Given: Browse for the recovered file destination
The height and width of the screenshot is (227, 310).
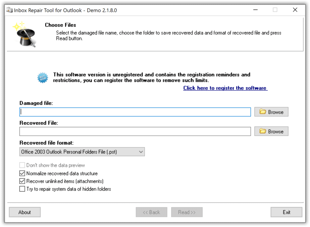Looking at the screenshot, I should pyautogui.click(x=271, y=131).
